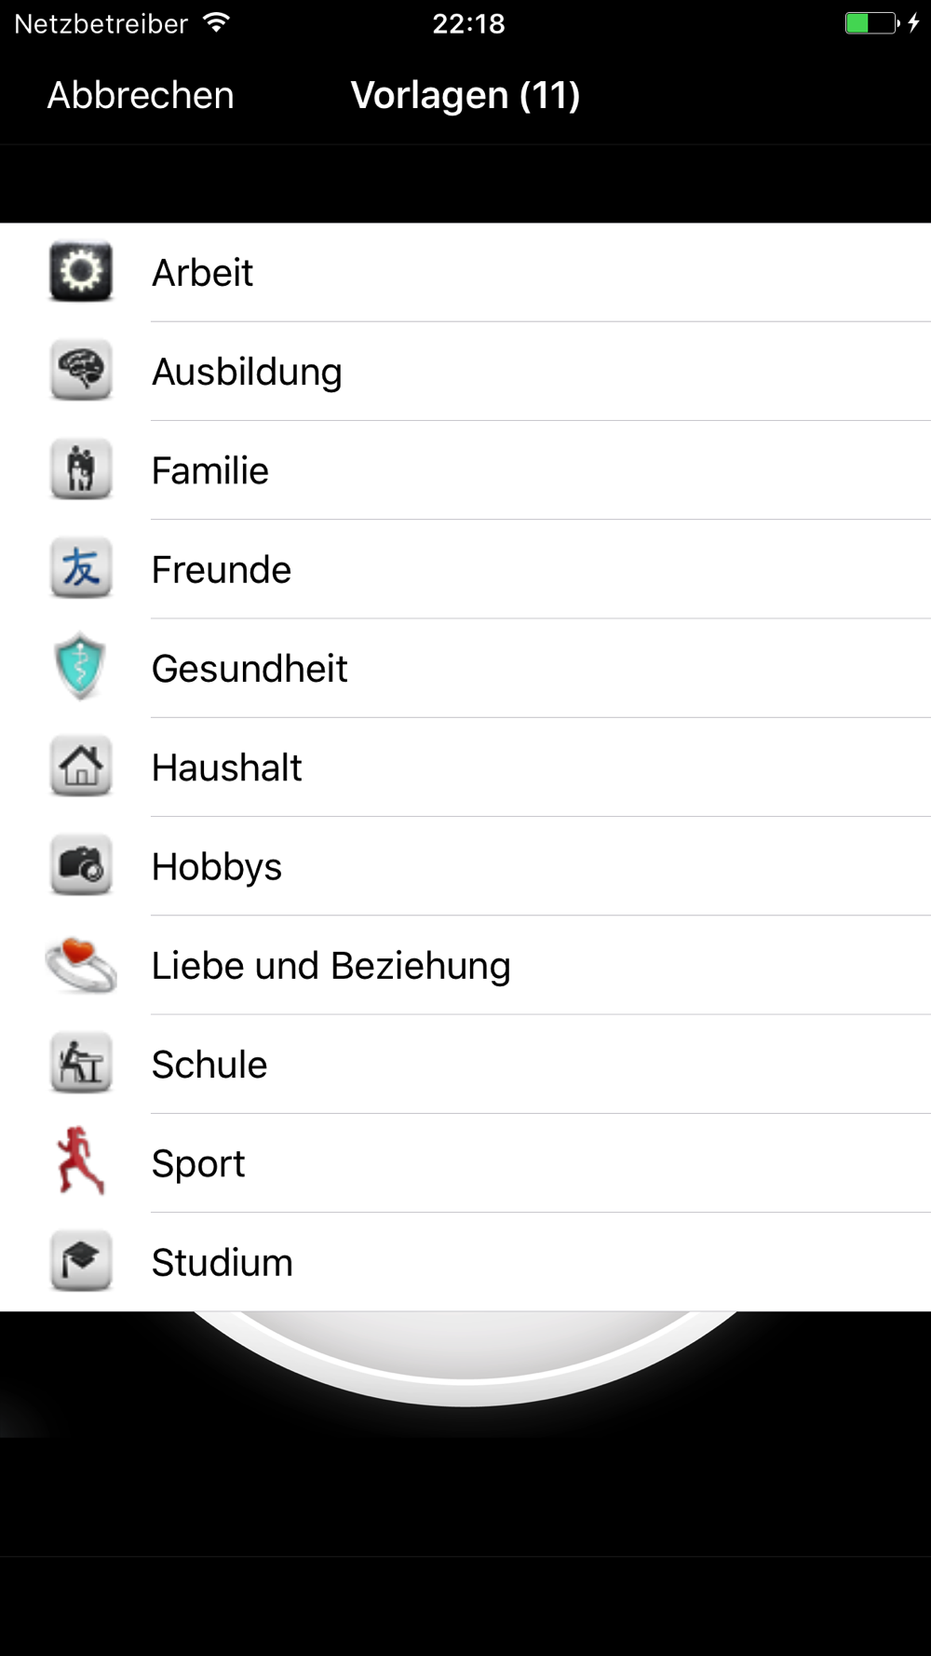931x1656 pixels.
Task: Select the Arbeit template row
Action: (465, 272)
